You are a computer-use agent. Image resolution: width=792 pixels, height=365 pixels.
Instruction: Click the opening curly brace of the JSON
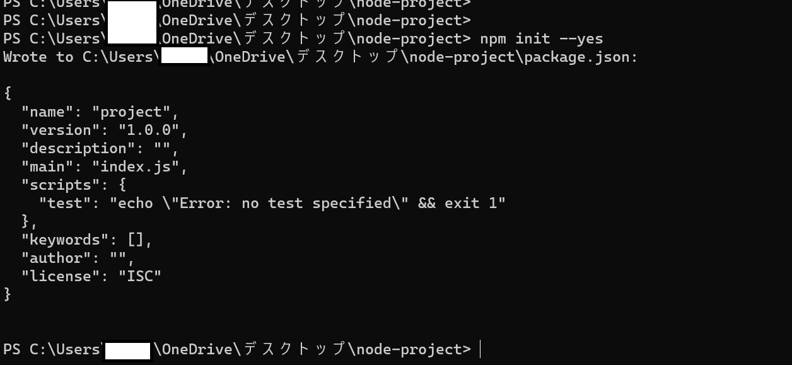8,93
